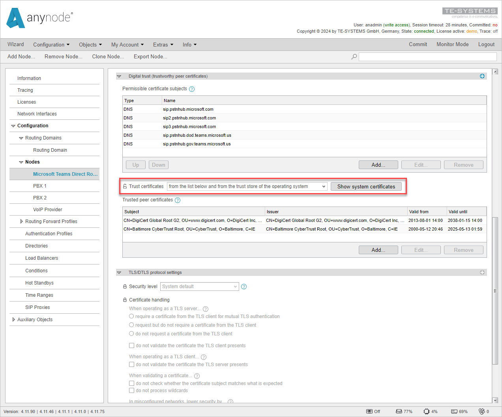Viewport: 502px width, 417px height.
Task: Click lock icon beside Trust certificates
Action: click(125, 186)
